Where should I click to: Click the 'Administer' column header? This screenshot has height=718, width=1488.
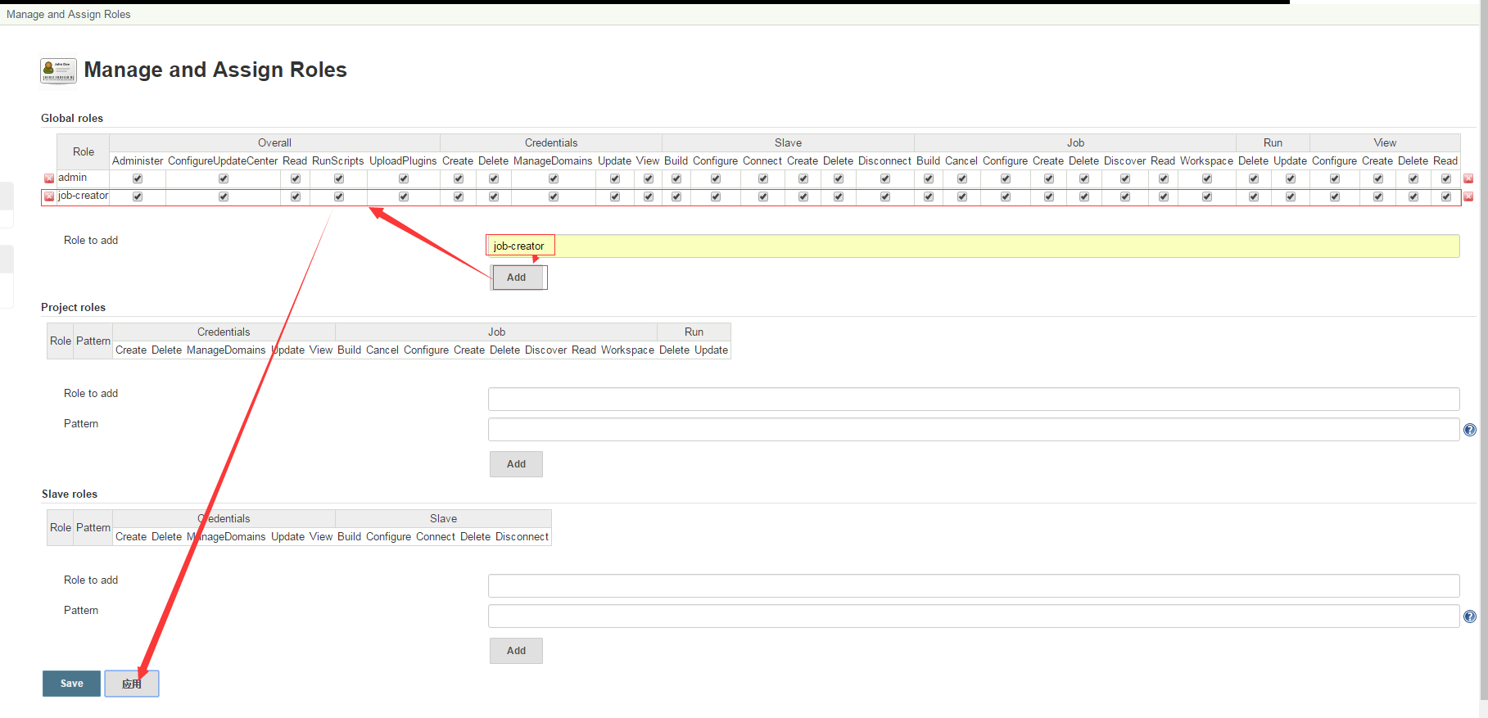coord(138,161)
